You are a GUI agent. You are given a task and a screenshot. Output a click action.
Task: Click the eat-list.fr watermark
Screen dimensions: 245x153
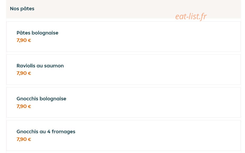[x=191, y=16]
